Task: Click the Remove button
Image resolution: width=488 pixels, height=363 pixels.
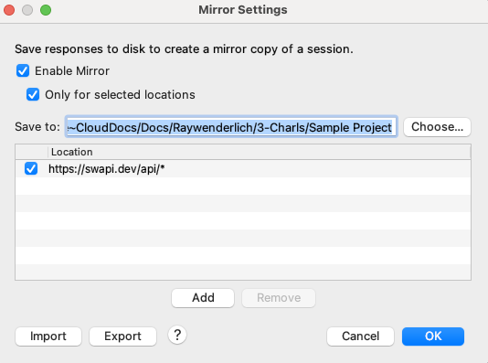Action: [x=279, y=298]
